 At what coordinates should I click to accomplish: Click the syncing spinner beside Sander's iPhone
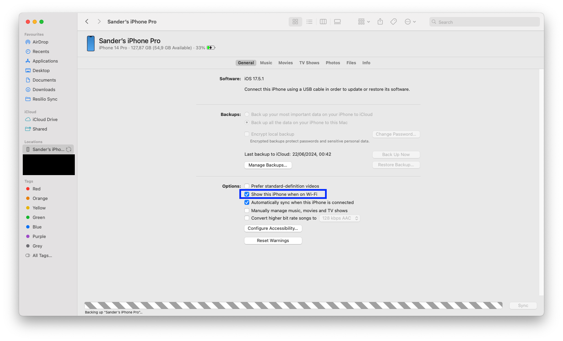(69, 149)
